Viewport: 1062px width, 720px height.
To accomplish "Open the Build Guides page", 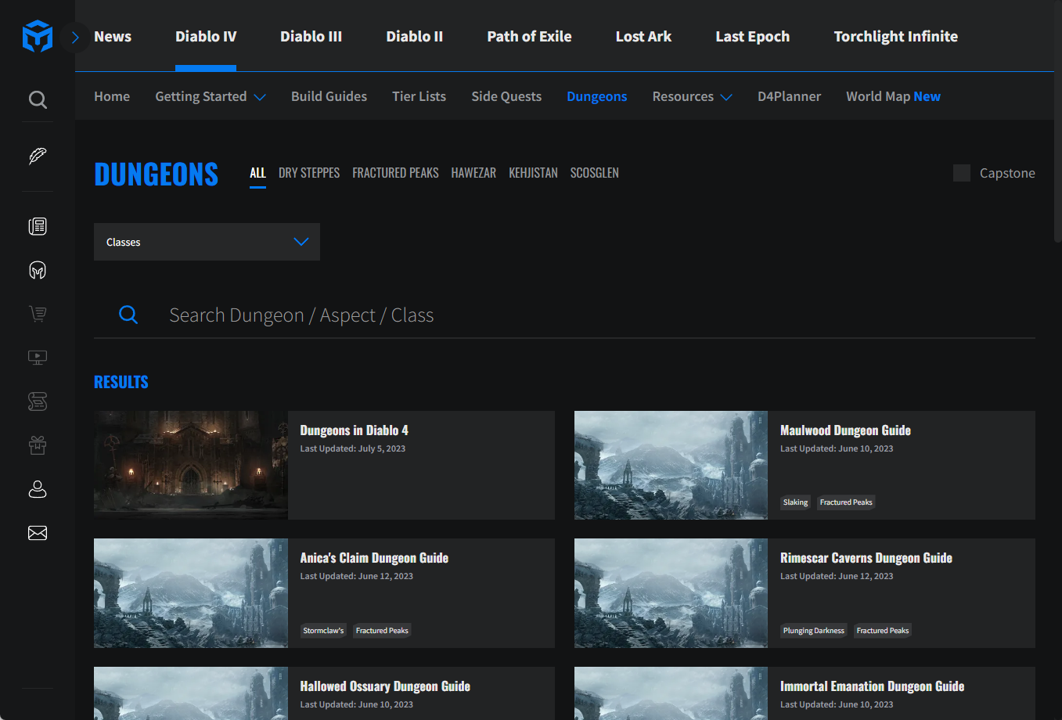I will [x=329, y=96].
